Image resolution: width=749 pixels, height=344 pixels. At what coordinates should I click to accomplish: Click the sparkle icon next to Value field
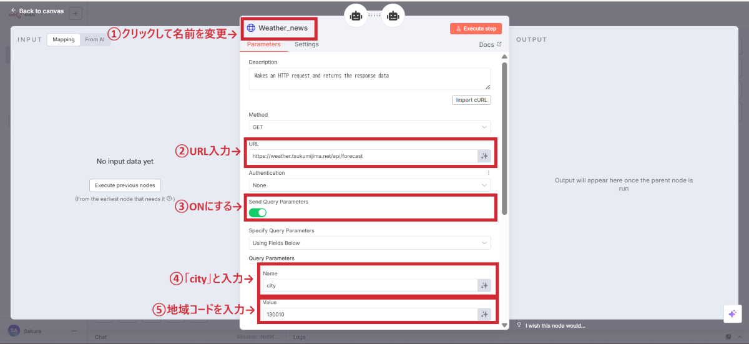point(484,315)
